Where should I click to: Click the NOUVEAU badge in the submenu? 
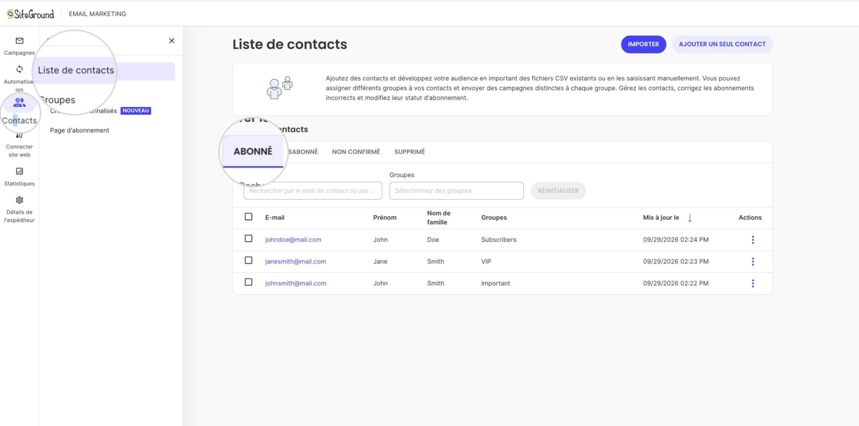tap(136, 111)
